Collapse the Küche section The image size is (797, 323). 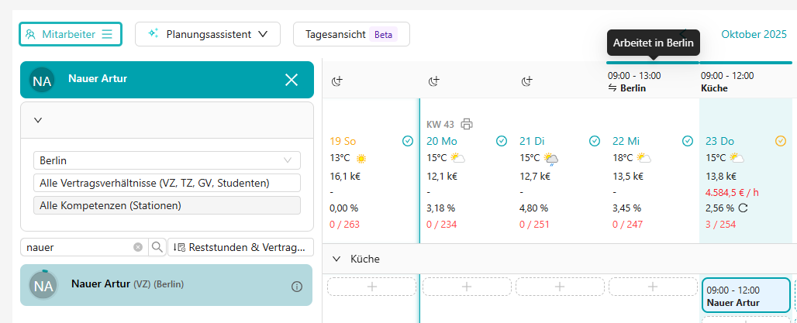click(337, 259)
